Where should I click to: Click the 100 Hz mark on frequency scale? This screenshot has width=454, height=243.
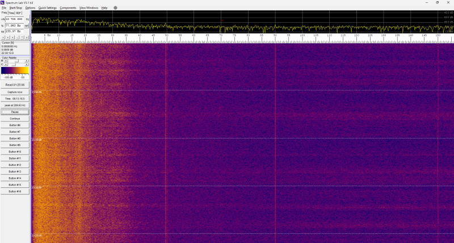pyautogui.click(x=302, y=35)
